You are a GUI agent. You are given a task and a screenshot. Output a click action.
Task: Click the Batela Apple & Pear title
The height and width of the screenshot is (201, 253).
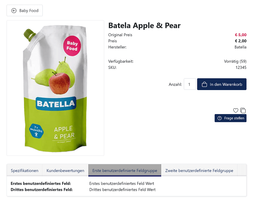144,25
